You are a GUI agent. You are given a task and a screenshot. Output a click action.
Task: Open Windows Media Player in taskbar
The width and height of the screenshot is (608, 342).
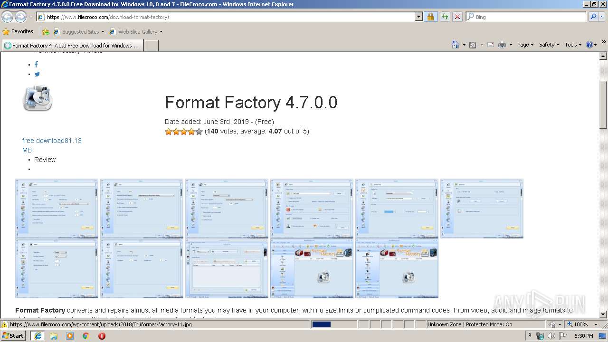coord(70,336)
